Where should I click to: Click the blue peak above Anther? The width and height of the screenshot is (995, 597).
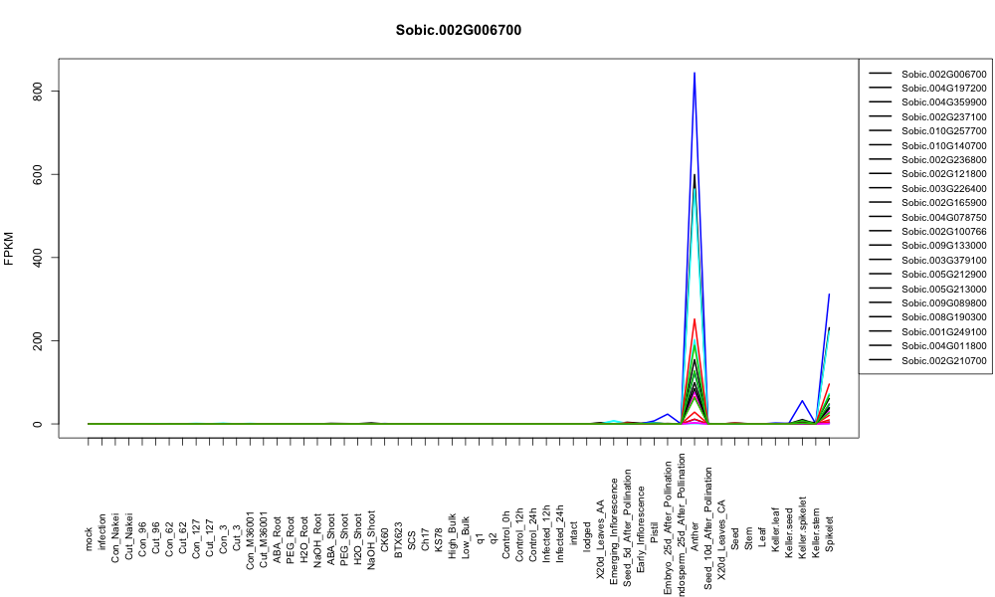coord(695,74)
